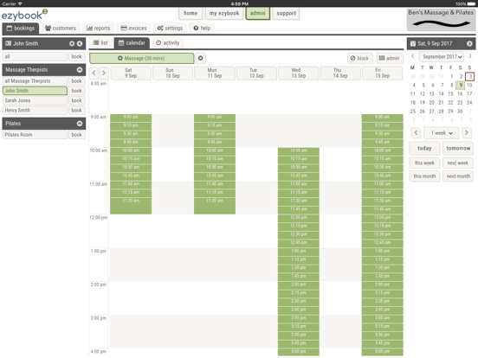This screenshot has height=358, width=478.
Task: Click back arrow in John Smith header
Action: (80, 43)
